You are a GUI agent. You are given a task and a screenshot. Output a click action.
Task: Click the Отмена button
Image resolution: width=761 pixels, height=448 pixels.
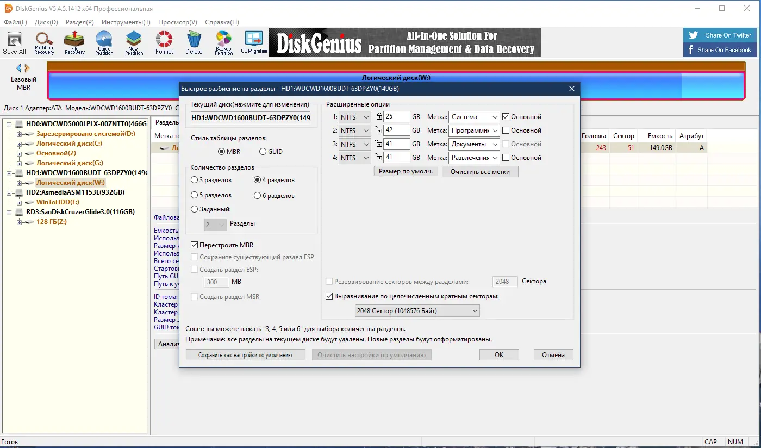[x=553, y=354]
